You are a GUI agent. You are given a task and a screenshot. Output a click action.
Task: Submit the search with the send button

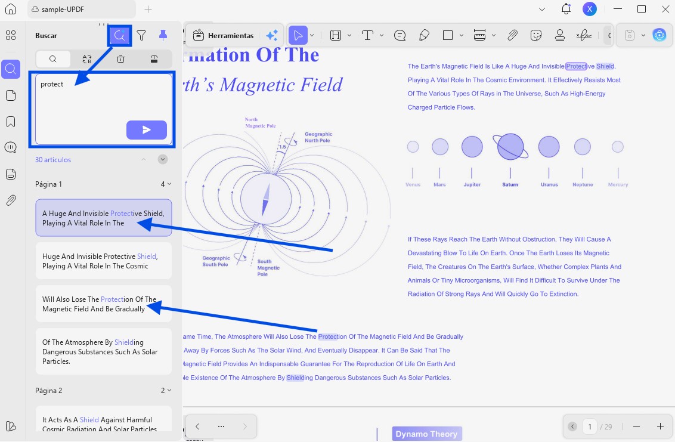(146, 129)
